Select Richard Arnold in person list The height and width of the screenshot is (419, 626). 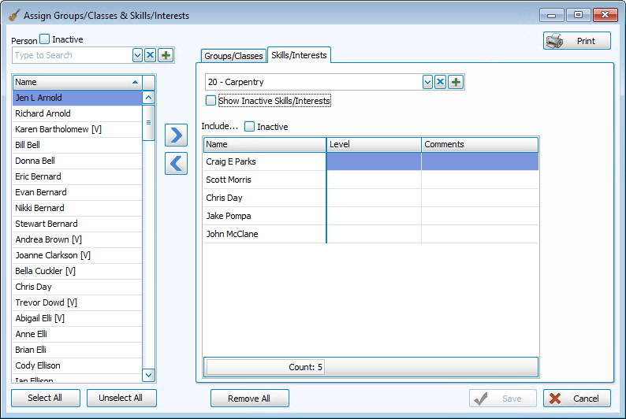[x=77, y=113]
